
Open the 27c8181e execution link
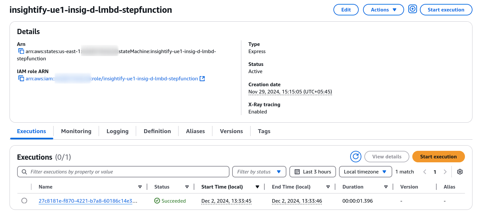point(88,201)
